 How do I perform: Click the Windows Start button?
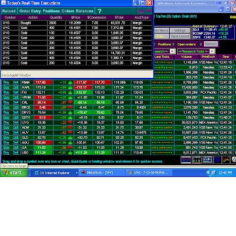(14, 173)
